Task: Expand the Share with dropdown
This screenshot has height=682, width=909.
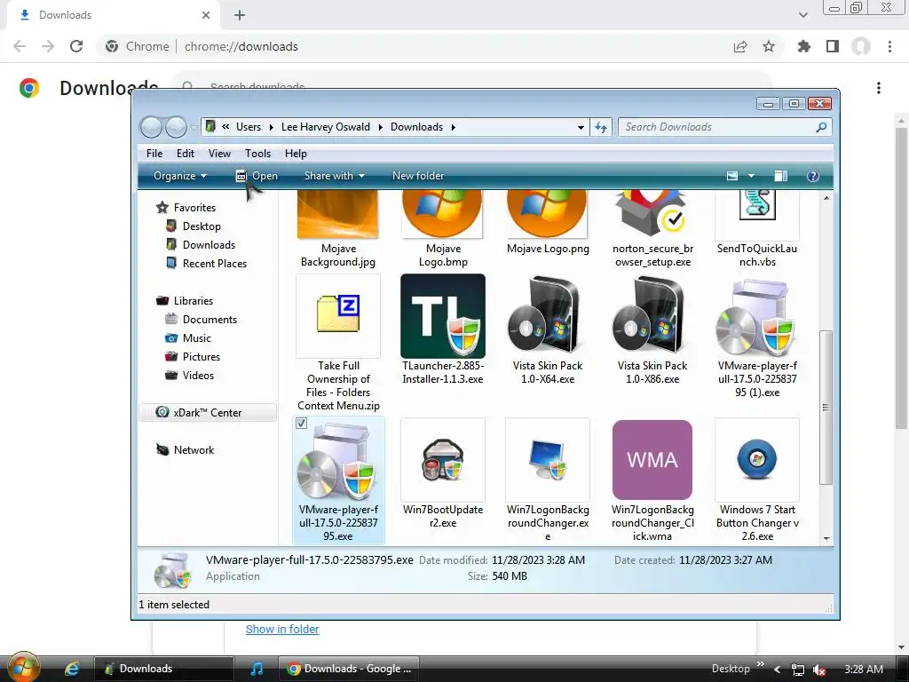Action: coord(335,176)
